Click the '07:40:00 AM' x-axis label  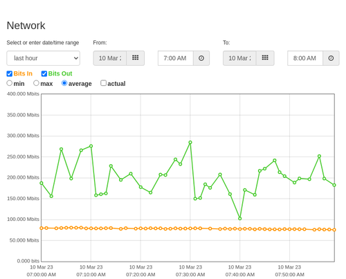240,275
